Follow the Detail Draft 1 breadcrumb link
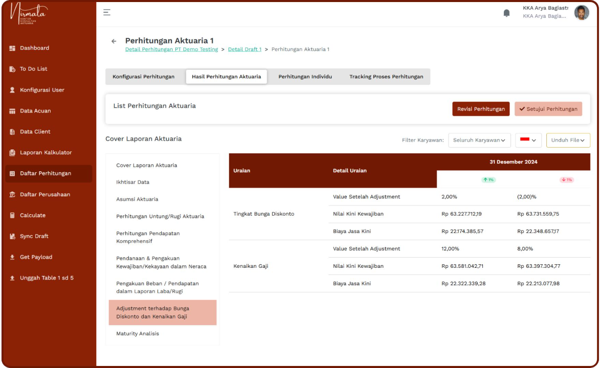Viewport: 600px width, 368px height. point(245,50)
